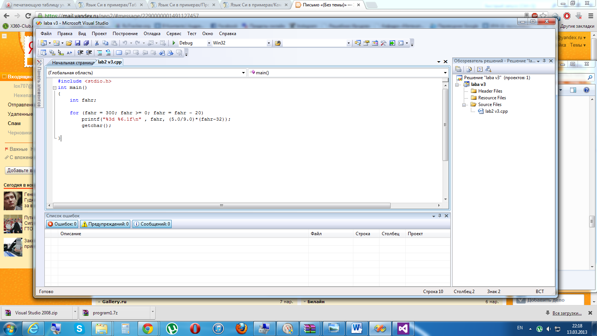Click View Class Diagram icon
597x336 pixels.
point(488,69)
